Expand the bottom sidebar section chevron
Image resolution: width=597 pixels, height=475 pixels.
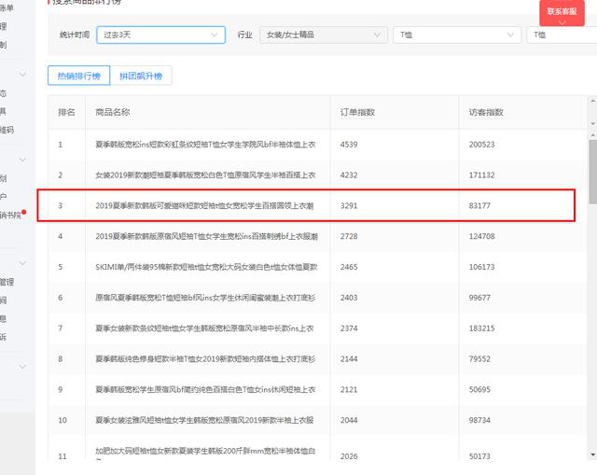pos(23,367)
